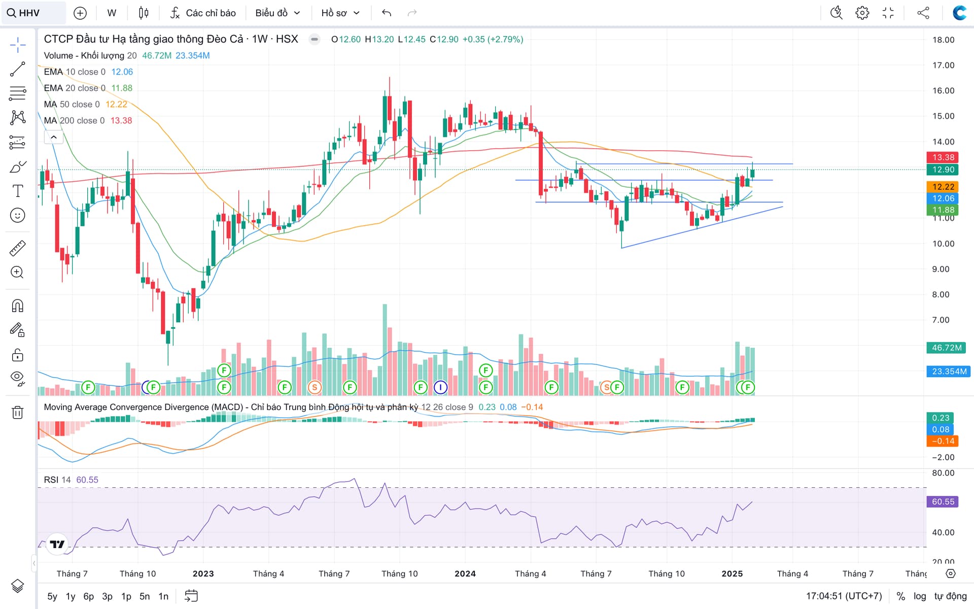Toggle log scale on price axis
The width and height of the screenshot is (974, 609).
point(920,596)
